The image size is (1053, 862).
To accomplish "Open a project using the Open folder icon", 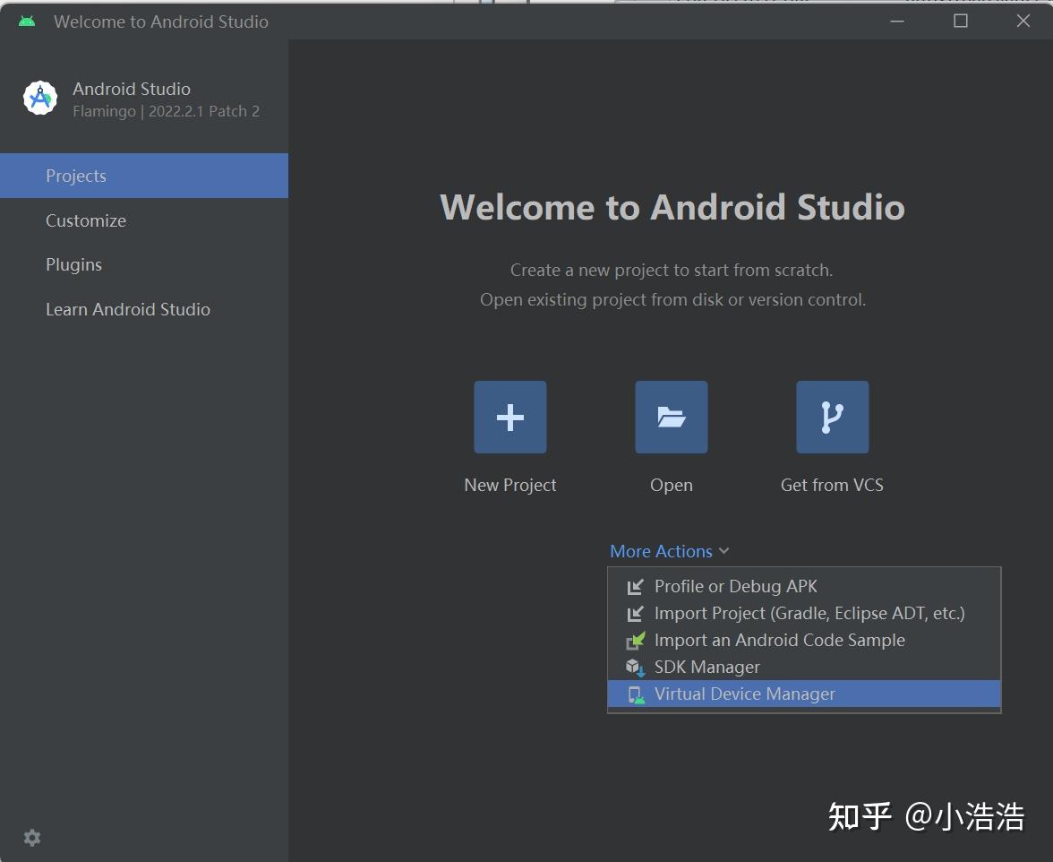I will [671, 416].
